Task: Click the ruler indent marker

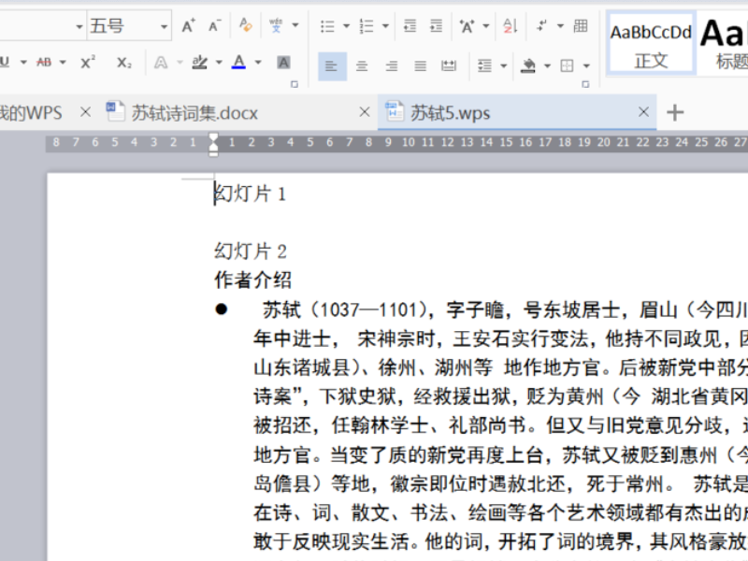Action: click(213, 145)
